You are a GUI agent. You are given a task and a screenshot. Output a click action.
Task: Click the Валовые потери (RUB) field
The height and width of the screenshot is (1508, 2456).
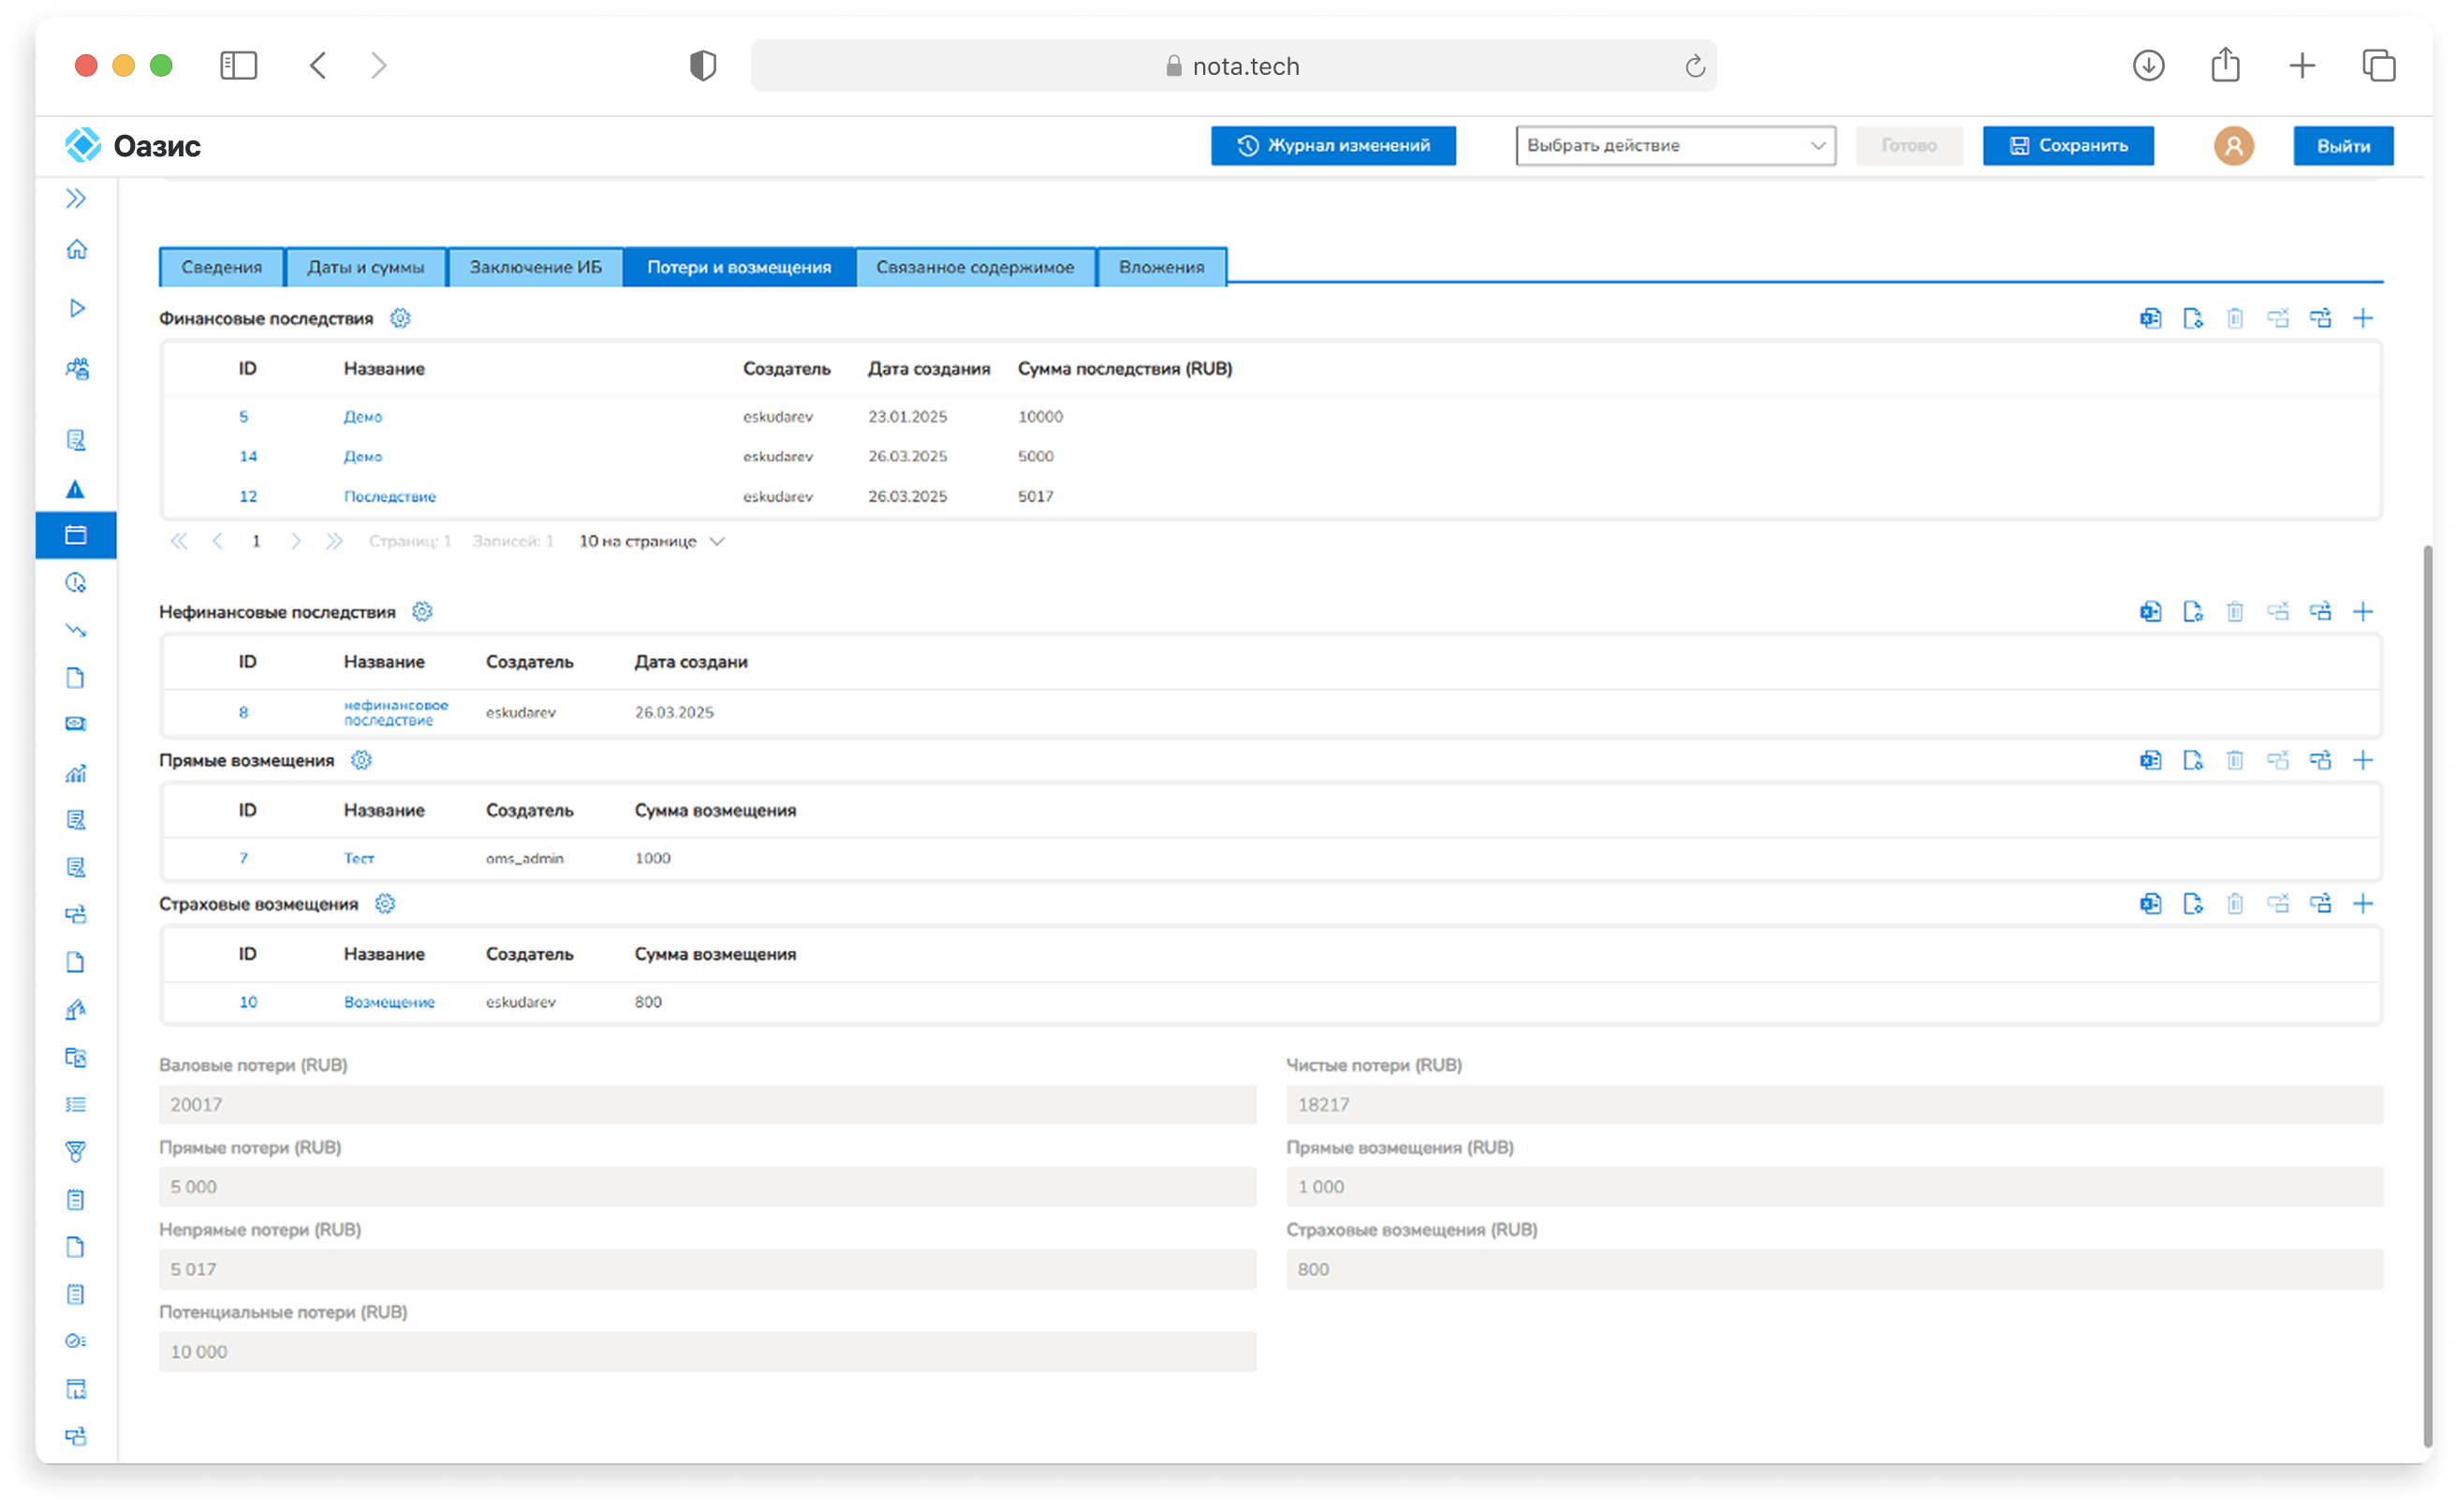(706, 1104)
